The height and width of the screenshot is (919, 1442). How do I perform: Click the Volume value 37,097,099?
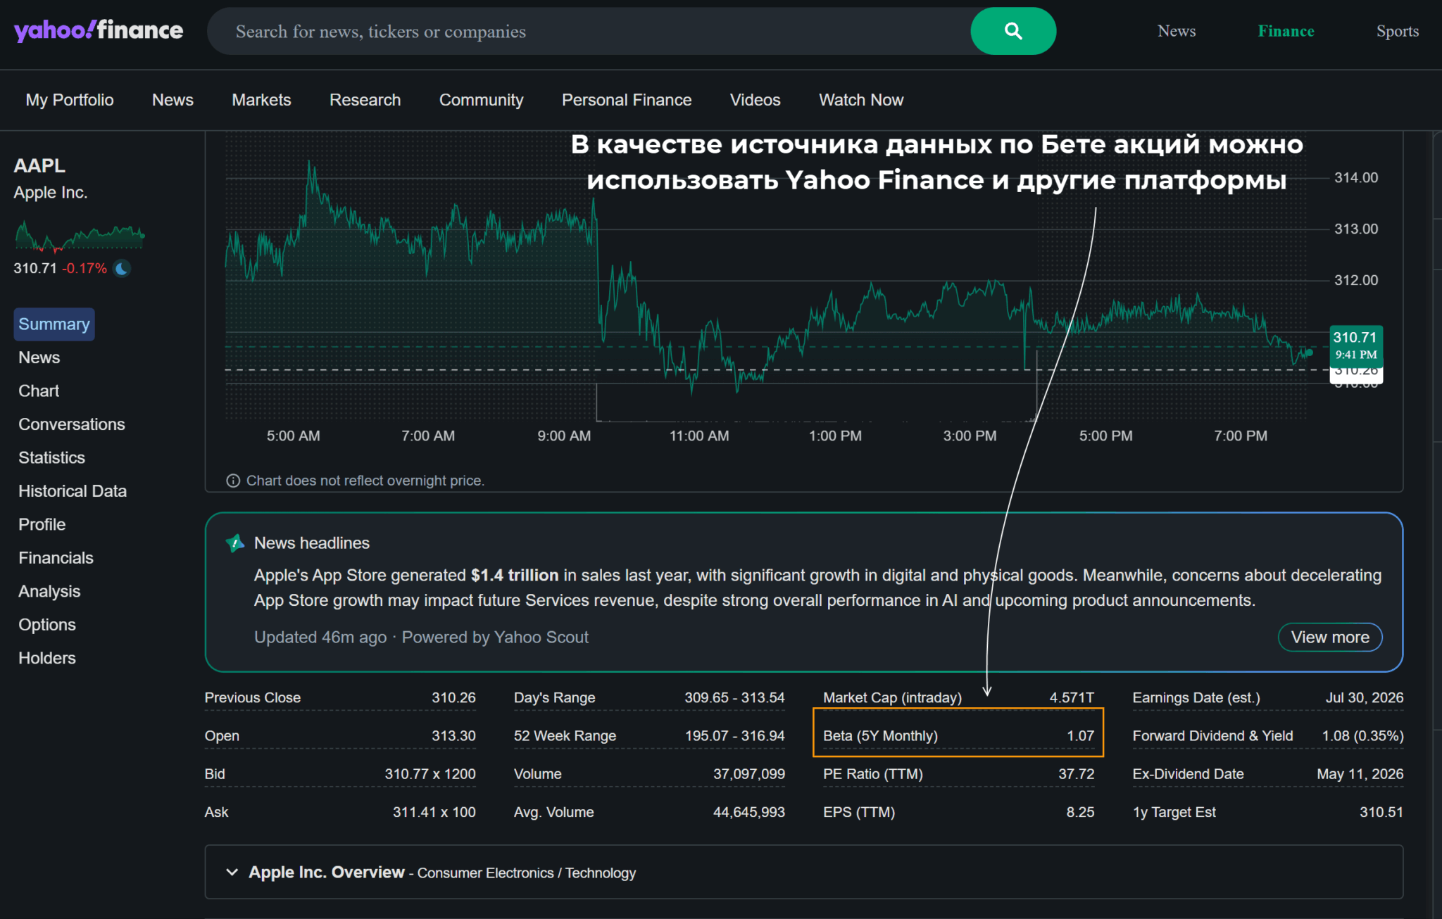[x=749, y=774]
